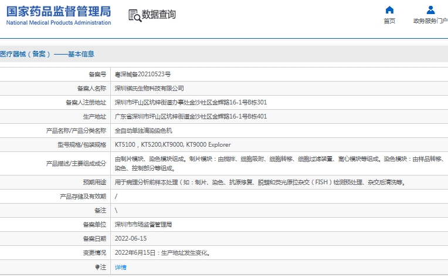Click the model list KT5100, KT5200, KT9000
The height and width of the screenshot is (277, 448).
[172, 144]
